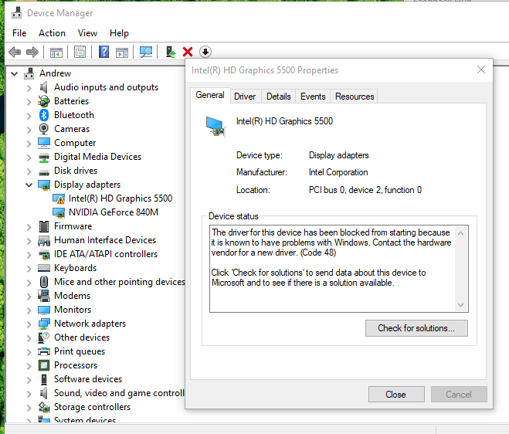Viewport: 509px width, 434px height.
Task: Expand the Human Interface Devices node
Action: click(x=29, y=240)
